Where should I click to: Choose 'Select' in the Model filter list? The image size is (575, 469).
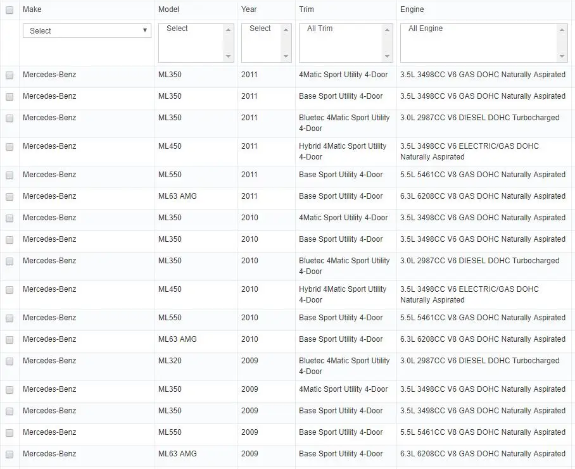(177, 28)
